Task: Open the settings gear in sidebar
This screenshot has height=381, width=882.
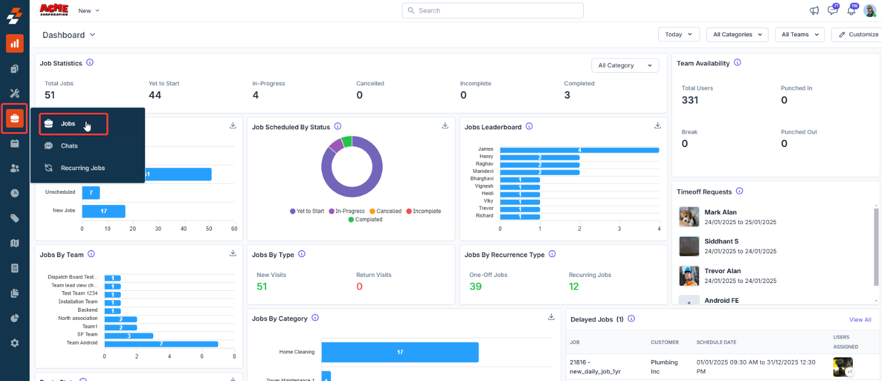Action: click(15, 343)
